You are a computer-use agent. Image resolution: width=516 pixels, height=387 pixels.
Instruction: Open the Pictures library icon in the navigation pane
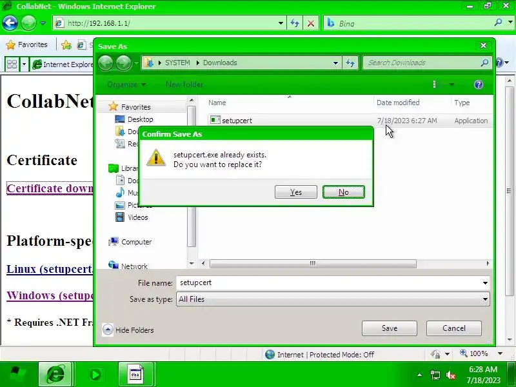[x=120, y=205]
